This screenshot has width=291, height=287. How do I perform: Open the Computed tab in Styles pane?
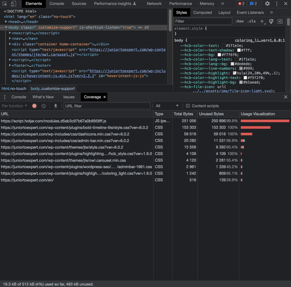(202, 12)
